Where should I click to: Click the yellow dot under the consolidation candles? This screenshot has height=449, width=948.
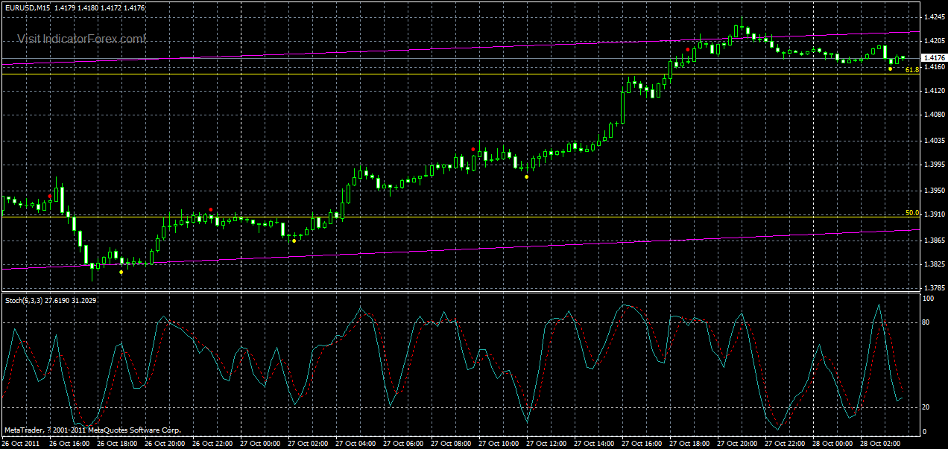pos(526,176)
